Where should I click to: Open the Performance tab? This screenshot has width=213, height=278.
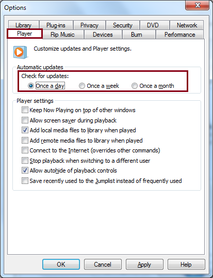pos(180,35)
